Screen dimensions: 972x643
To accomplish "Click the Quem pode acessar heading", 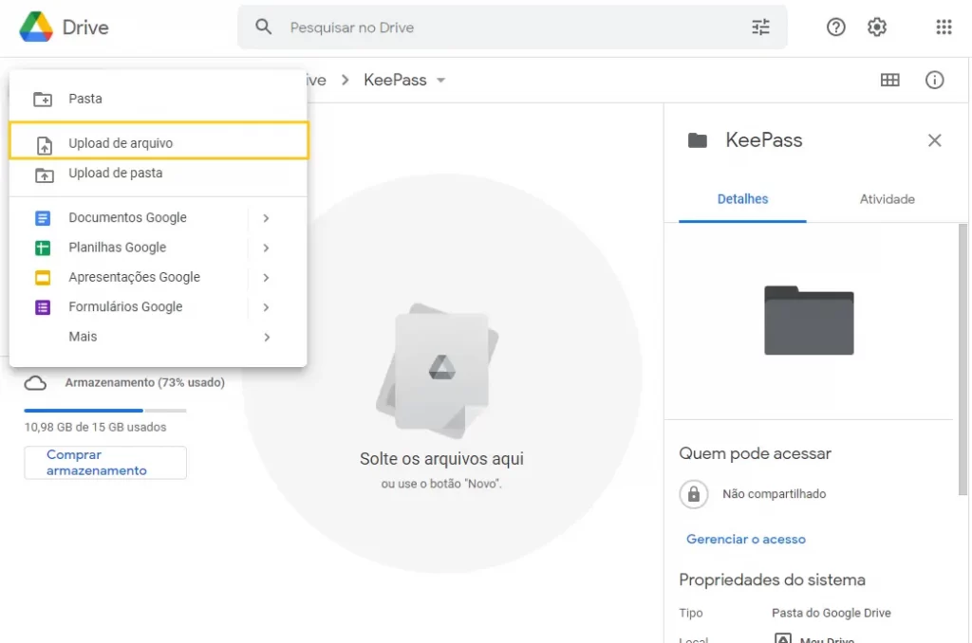I will click(x=755, y=454).
